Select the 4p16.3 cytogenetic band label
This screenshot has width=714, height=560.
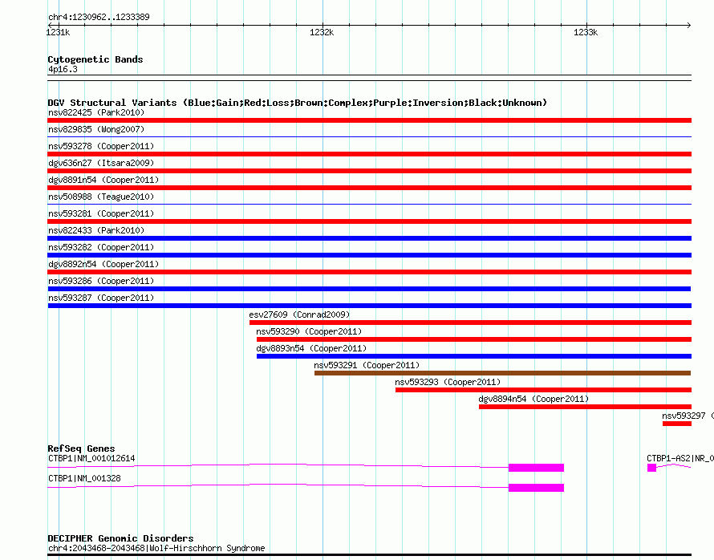pyautogui.click(x=63, y=69)
